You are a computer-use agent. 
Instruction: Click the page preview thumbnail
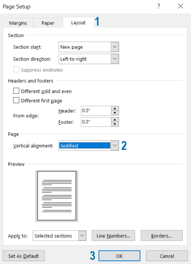point(57,196)
